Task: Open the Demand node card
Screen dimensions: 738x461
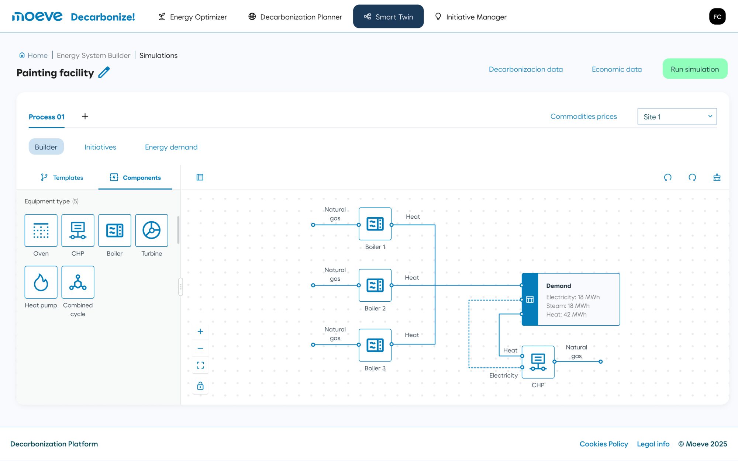Action: [x=571, y=299]
